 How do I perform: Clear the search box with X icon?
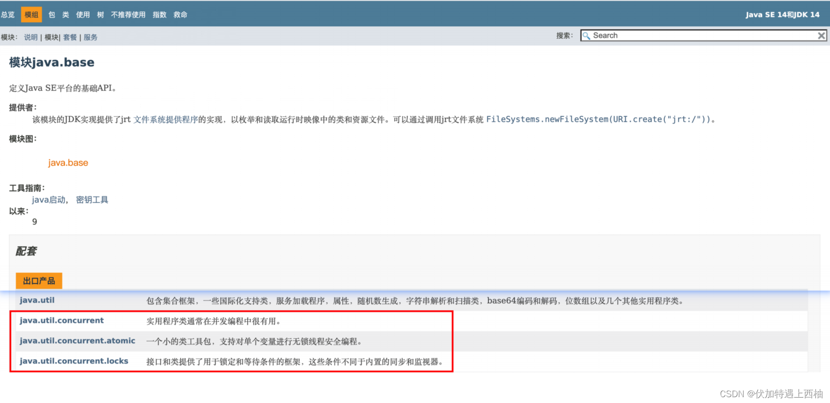821,36
